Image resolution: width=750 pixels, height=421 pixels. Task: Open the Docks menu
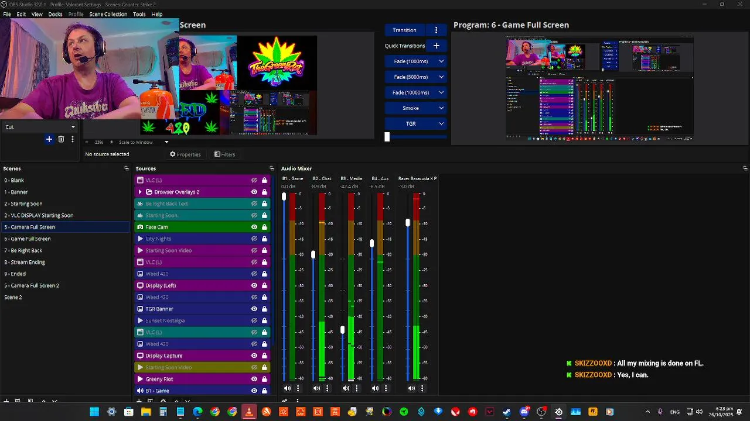coord(55,14)
